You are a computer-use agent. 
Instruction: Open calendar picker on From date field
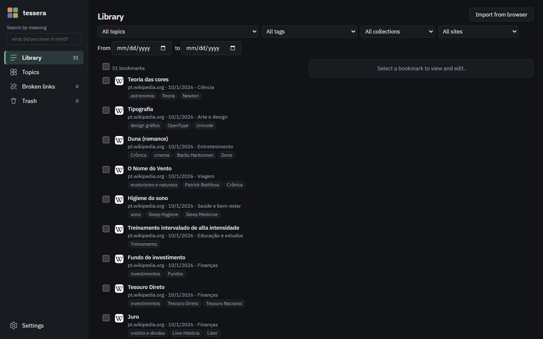click(163, 48)
